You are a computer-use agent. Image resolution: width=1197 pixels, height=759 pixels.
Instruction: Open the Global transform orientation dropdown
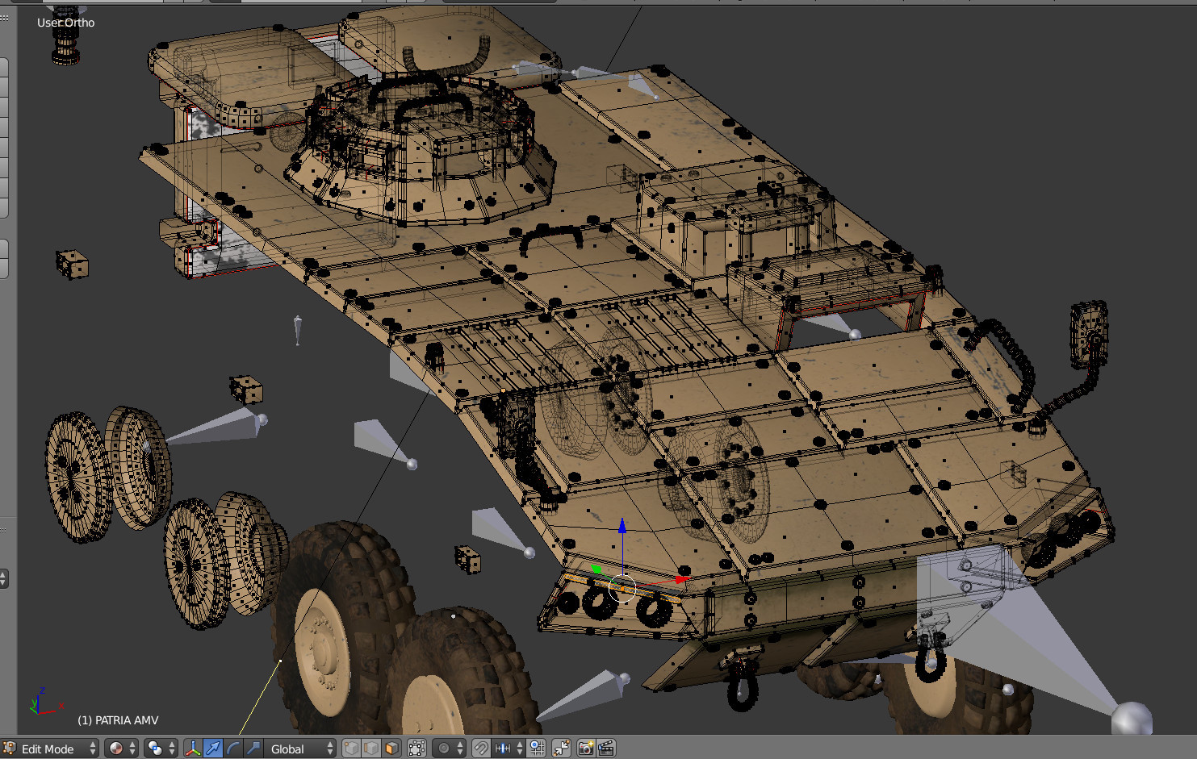300,749
